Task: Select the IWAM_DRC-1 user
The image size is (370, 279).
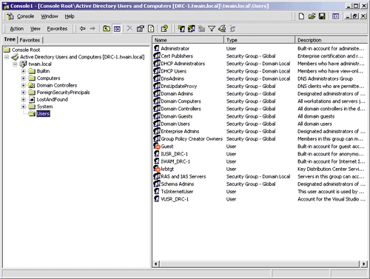Action: pyautogui.click(x=175, y=161)
